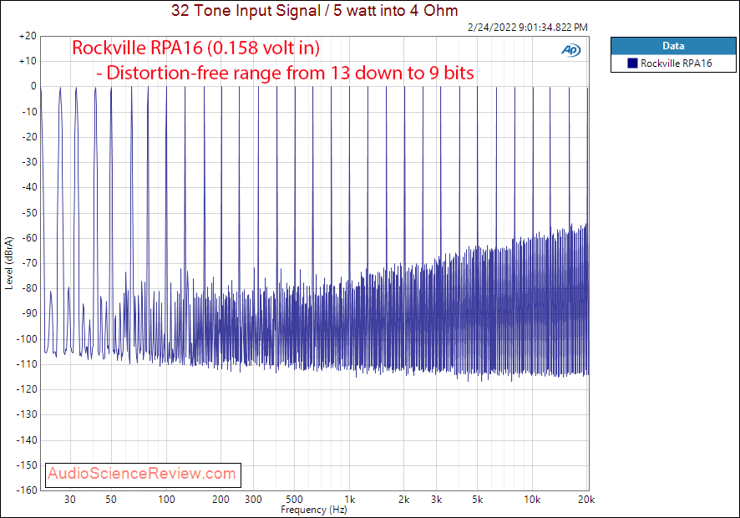The width and height of the screenshot is (740, 518).
Task: Click the 'Rockville RPA16 (0.158 volt in)' annotation
Action: coord(195,48)
